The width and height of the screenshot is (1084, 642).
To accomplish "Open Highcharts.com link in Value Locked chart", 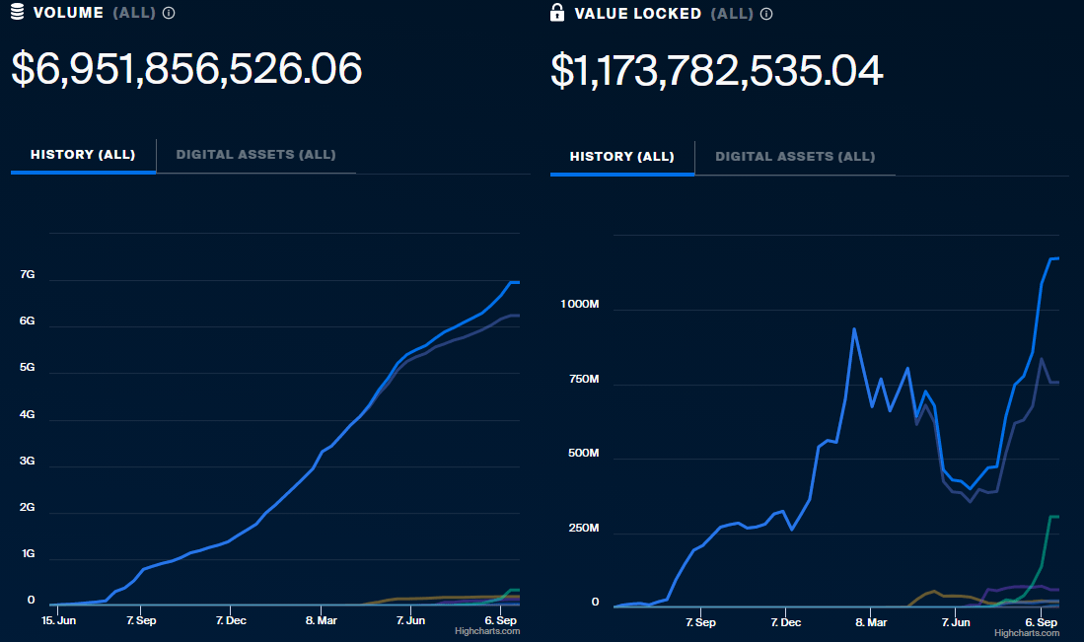I will click(1027, 633).
